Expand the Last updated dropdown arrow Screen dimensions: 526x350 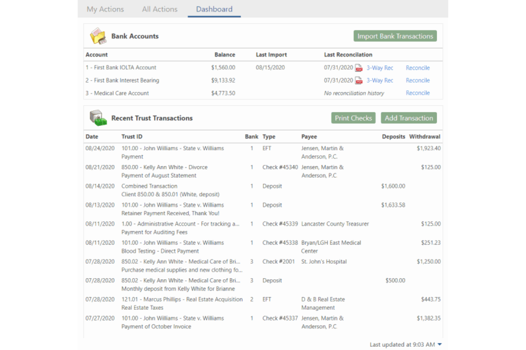tap(439, 344)
